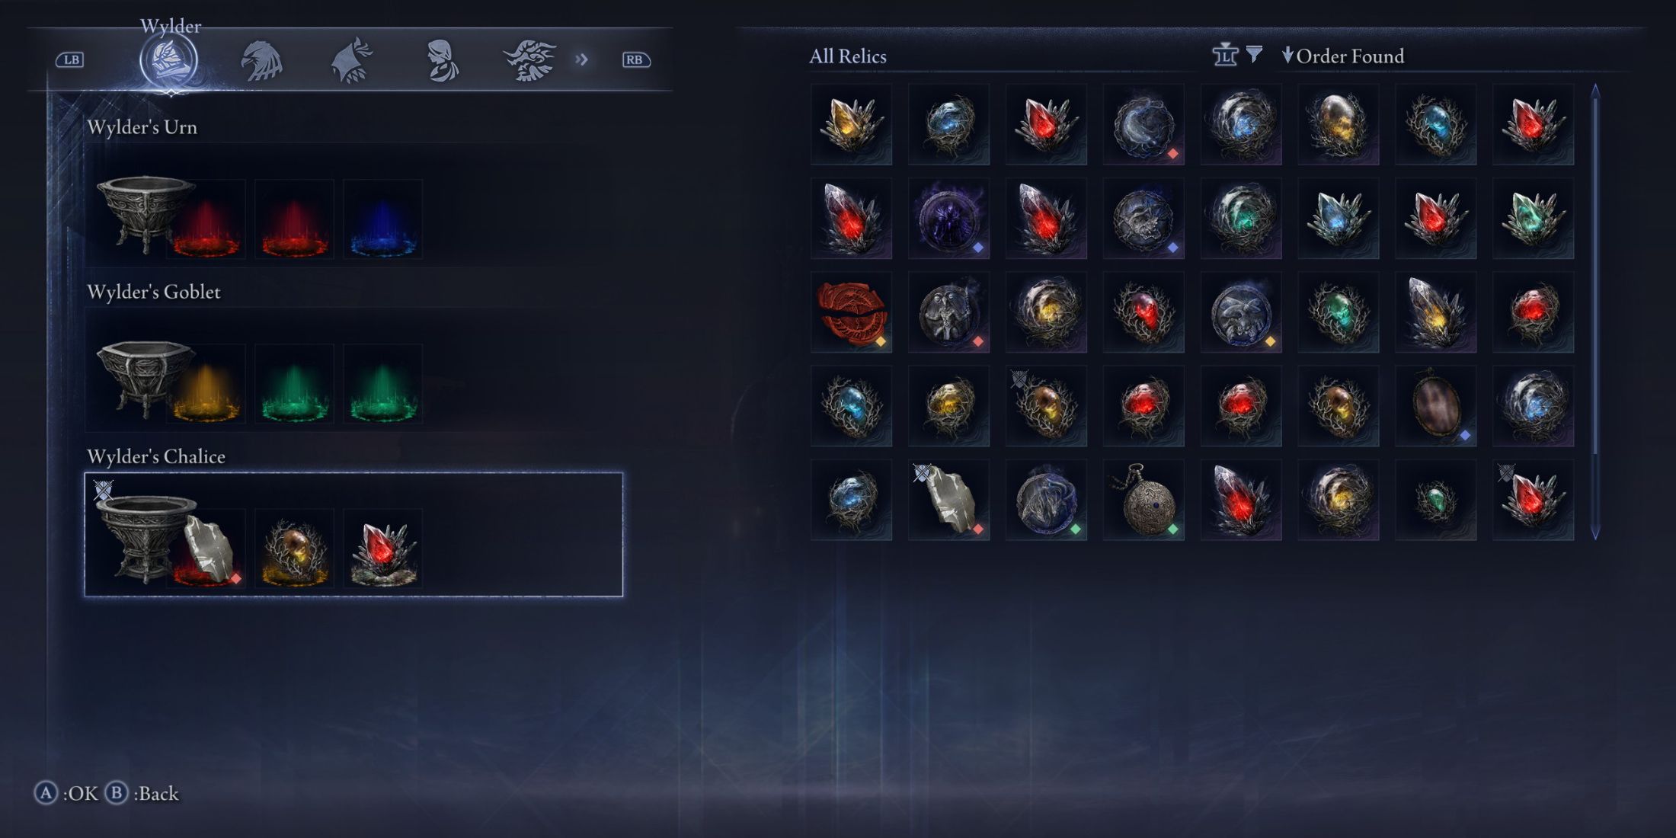Open the relic filter funnel icon
The height and width of the screenshot is (838, 1676).
1254,55
